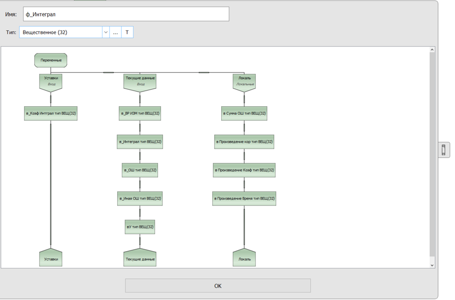This screenshot has width=455, height=300.
Task: Select the в_Интеграл variable node
Action: (140, 142)
